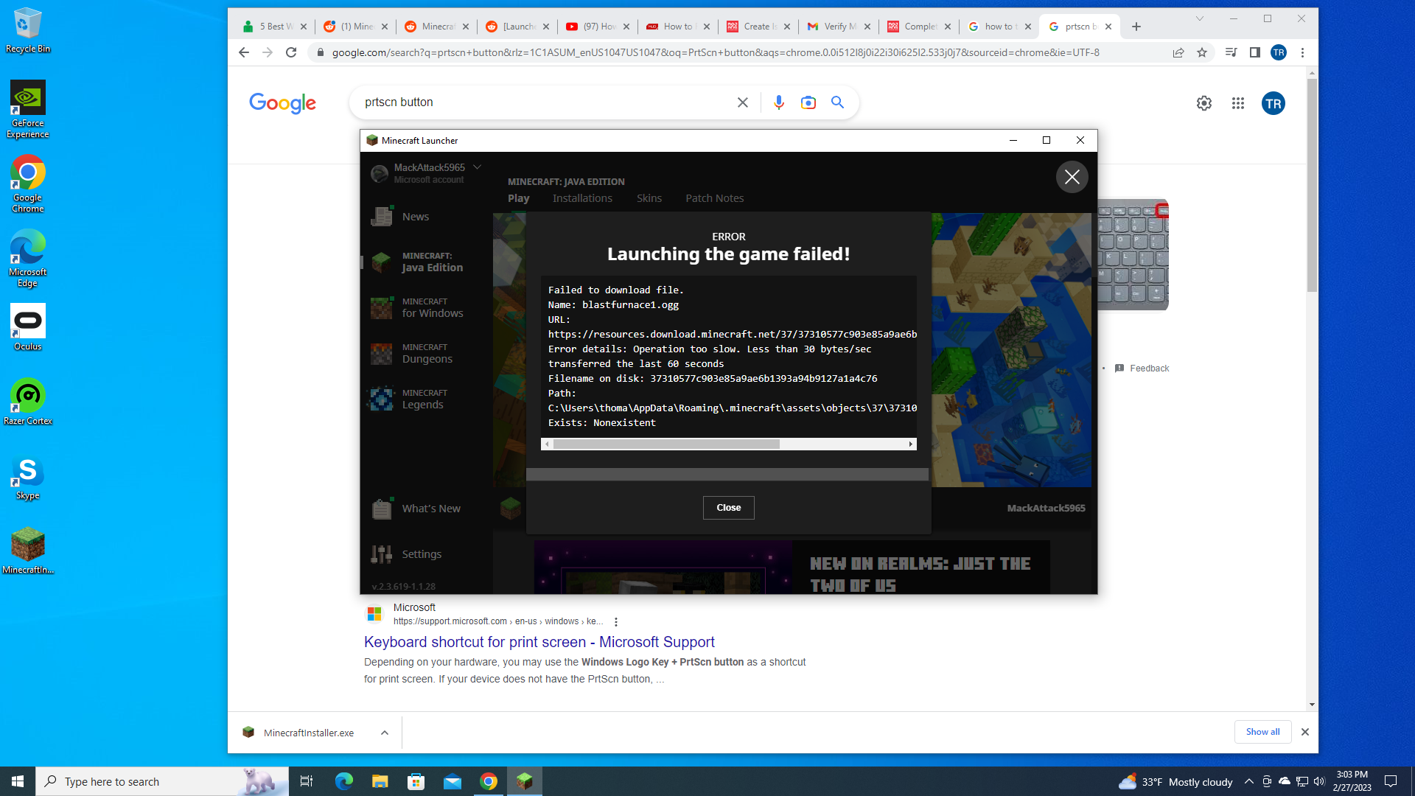Switch to Patch Notes tab

[x=714, y=198]
